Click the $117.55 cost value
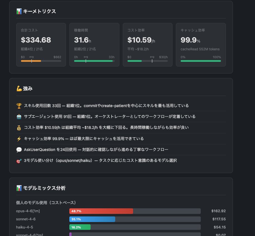 [219, 219]
